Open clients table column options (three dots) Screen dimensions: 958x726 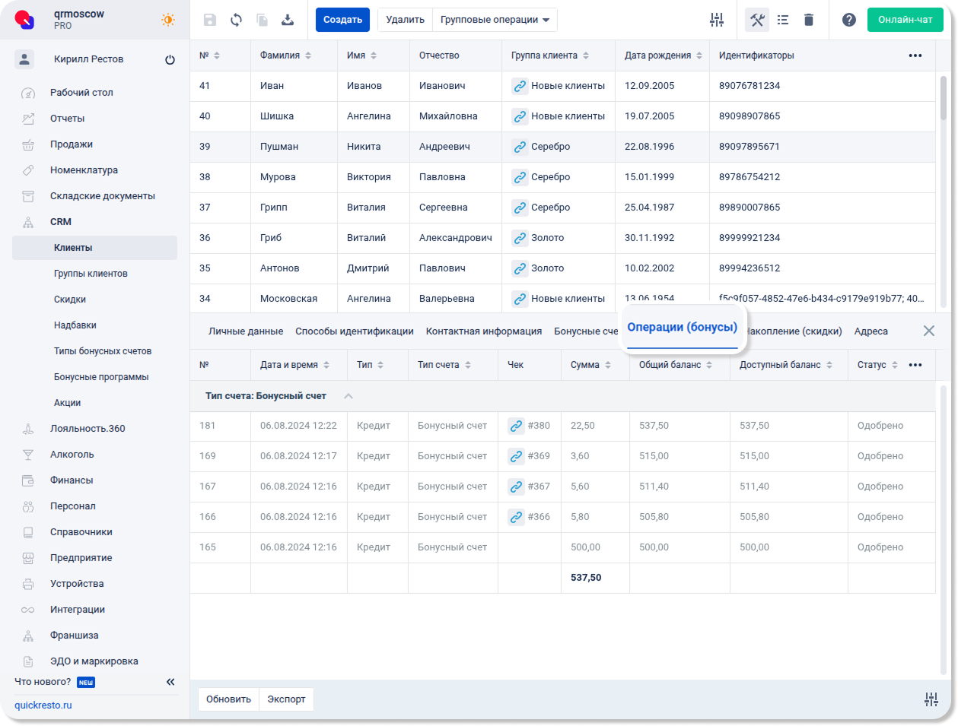[915, 55]
